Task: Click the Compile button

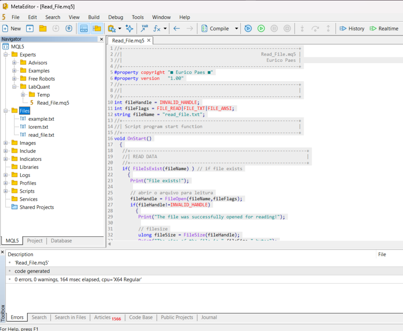Action: (215, 28)
